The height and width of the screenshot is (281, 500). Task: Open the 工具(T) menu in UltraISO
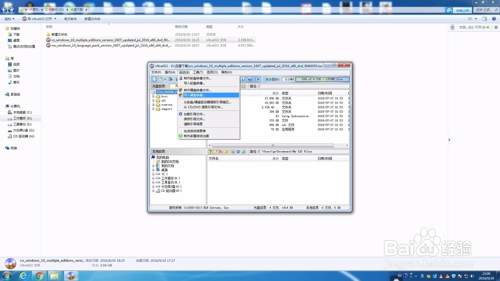197,72
